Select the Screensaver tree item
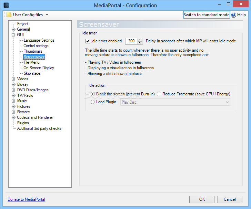Image resolution: width=251 pixels, height=209 pixels. click(x=34, y=57)
